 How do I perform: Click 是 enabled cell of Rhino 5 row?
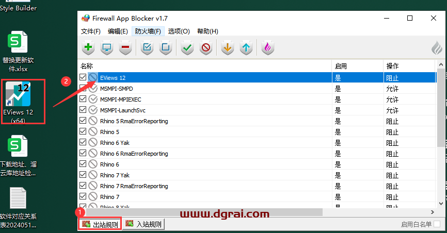(338, 132)
